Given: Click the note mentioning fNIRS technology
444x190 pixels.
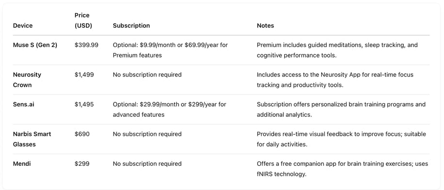Looking at the screenshot, I should [x=343, y=169].
